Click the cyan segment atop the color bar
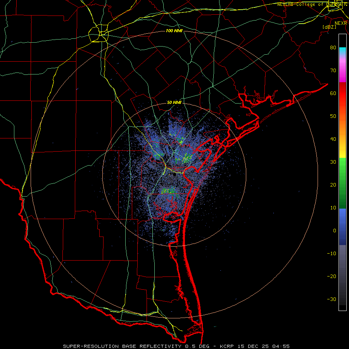The image size is (349, 349). point(342,51)
